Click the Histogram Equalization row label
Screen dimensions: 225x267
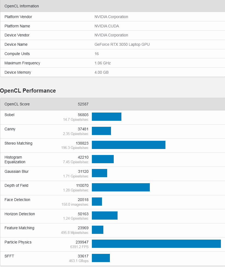point(15,159)
